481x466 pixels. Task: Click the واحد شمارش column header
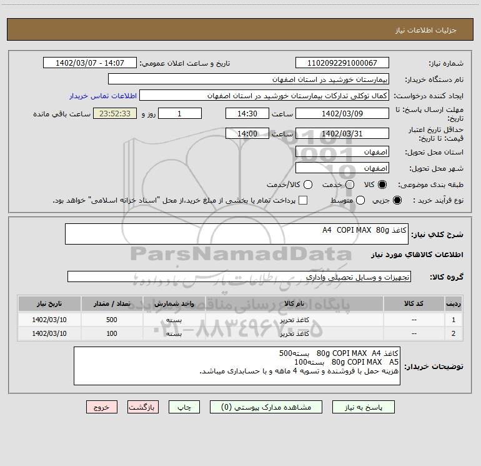pos(174,304)
